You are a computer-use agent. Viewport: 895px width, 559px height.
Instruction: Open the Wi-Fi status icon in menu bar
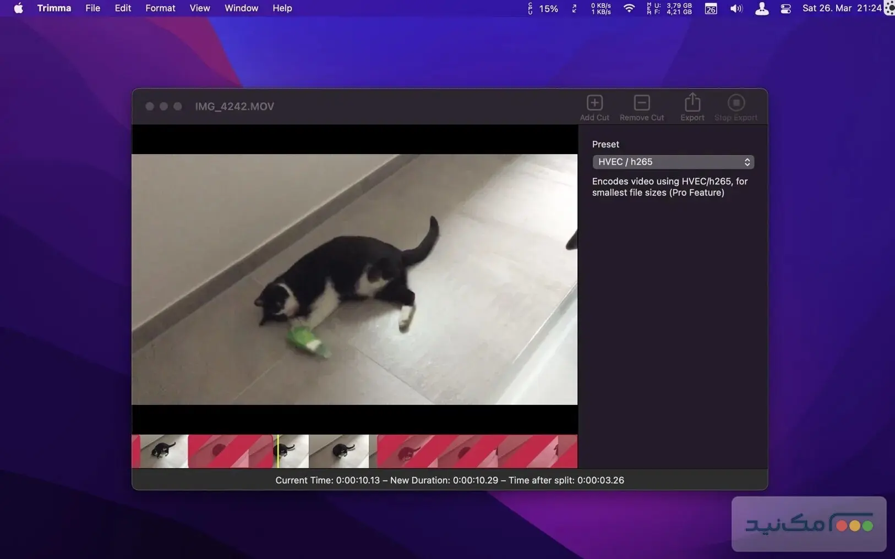629,8
